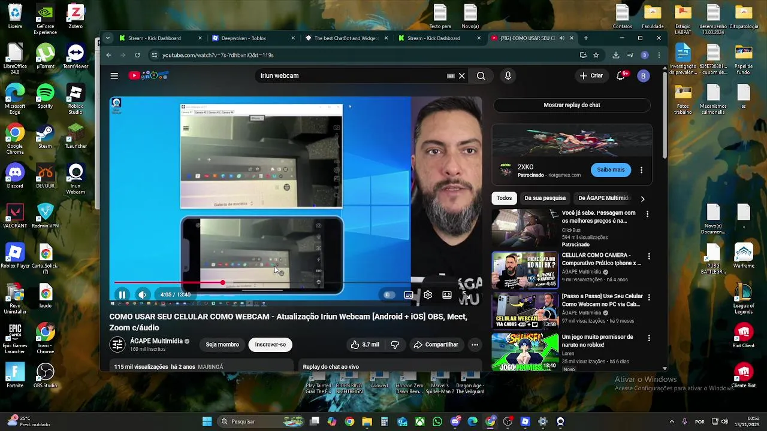Open the naruto roblox video thumbnail
This screenshot has width=767, height=431.
click(x=525, y=352)
